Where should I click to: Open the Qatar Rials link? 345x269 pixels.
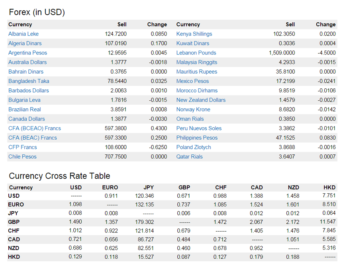pos(189,157)
